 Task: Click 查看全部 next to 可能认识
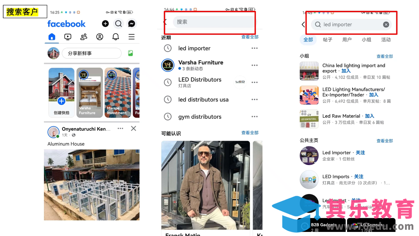click(x=250, y=133)
